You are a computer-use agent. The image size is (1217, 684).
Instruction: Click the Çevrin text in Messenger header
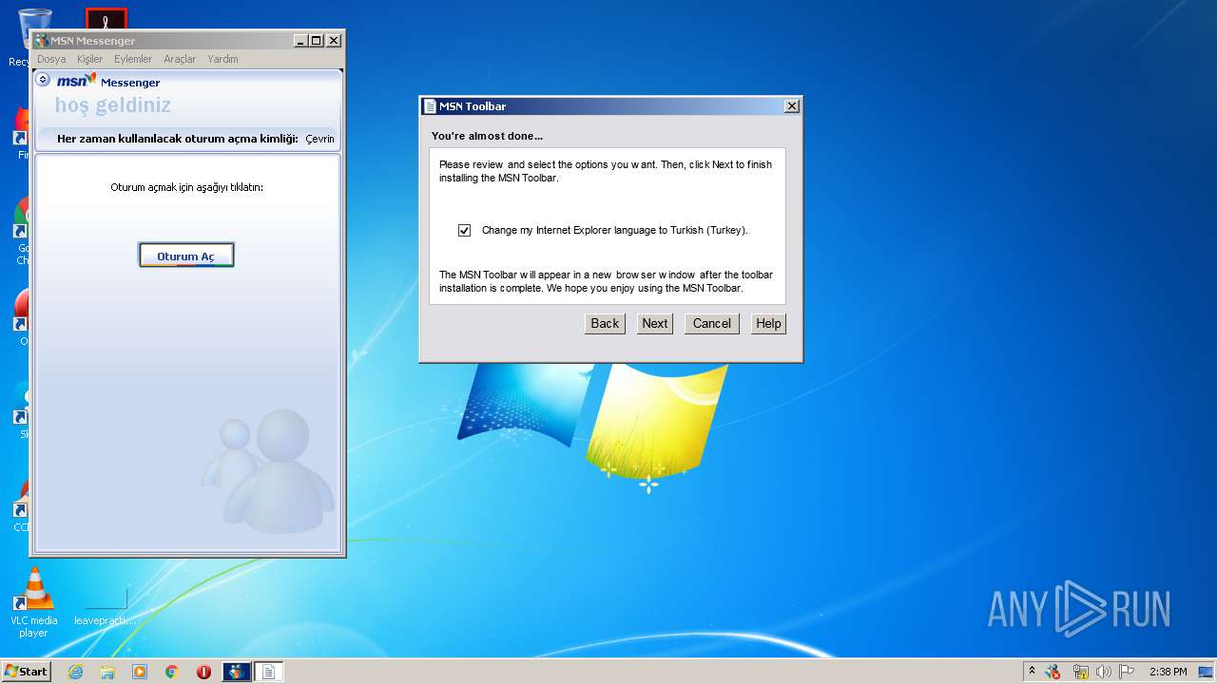(x=319, y=139)
